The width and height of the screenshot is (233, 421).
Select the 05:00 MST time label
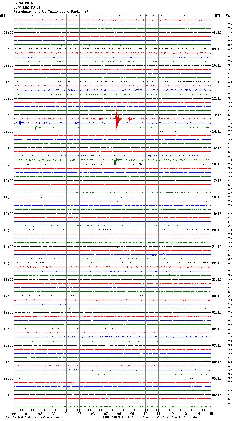[8, 99]
